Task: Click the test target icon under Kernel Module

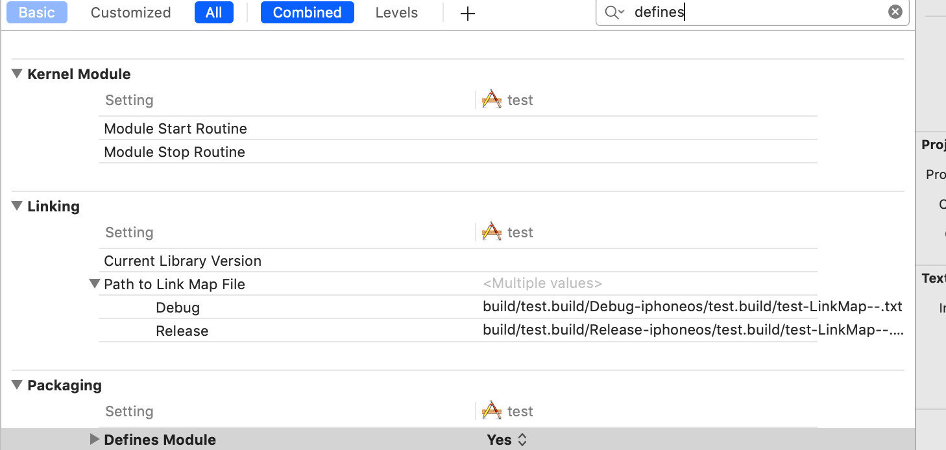Action: pyautogui.click(x=492, y=100)
